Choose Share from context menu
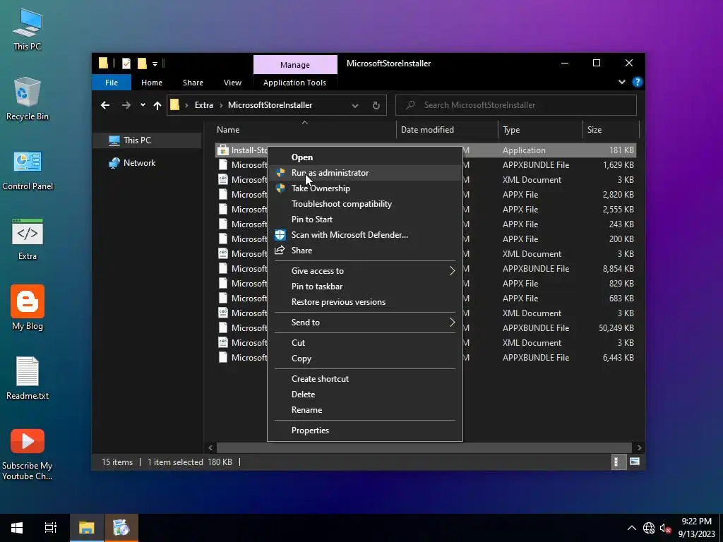Viewport: 723px width, 542px height. [365, 251]
